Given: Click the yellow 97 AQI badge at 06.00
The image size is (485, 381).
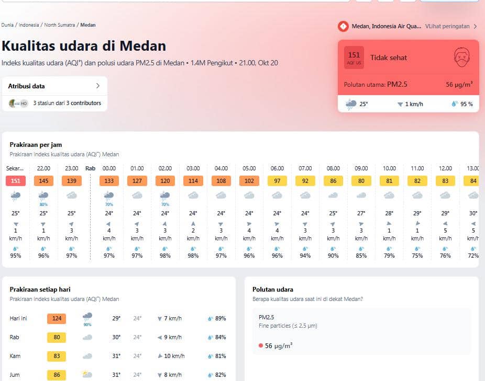Looking at the screenshot, I should pos(277,181).
